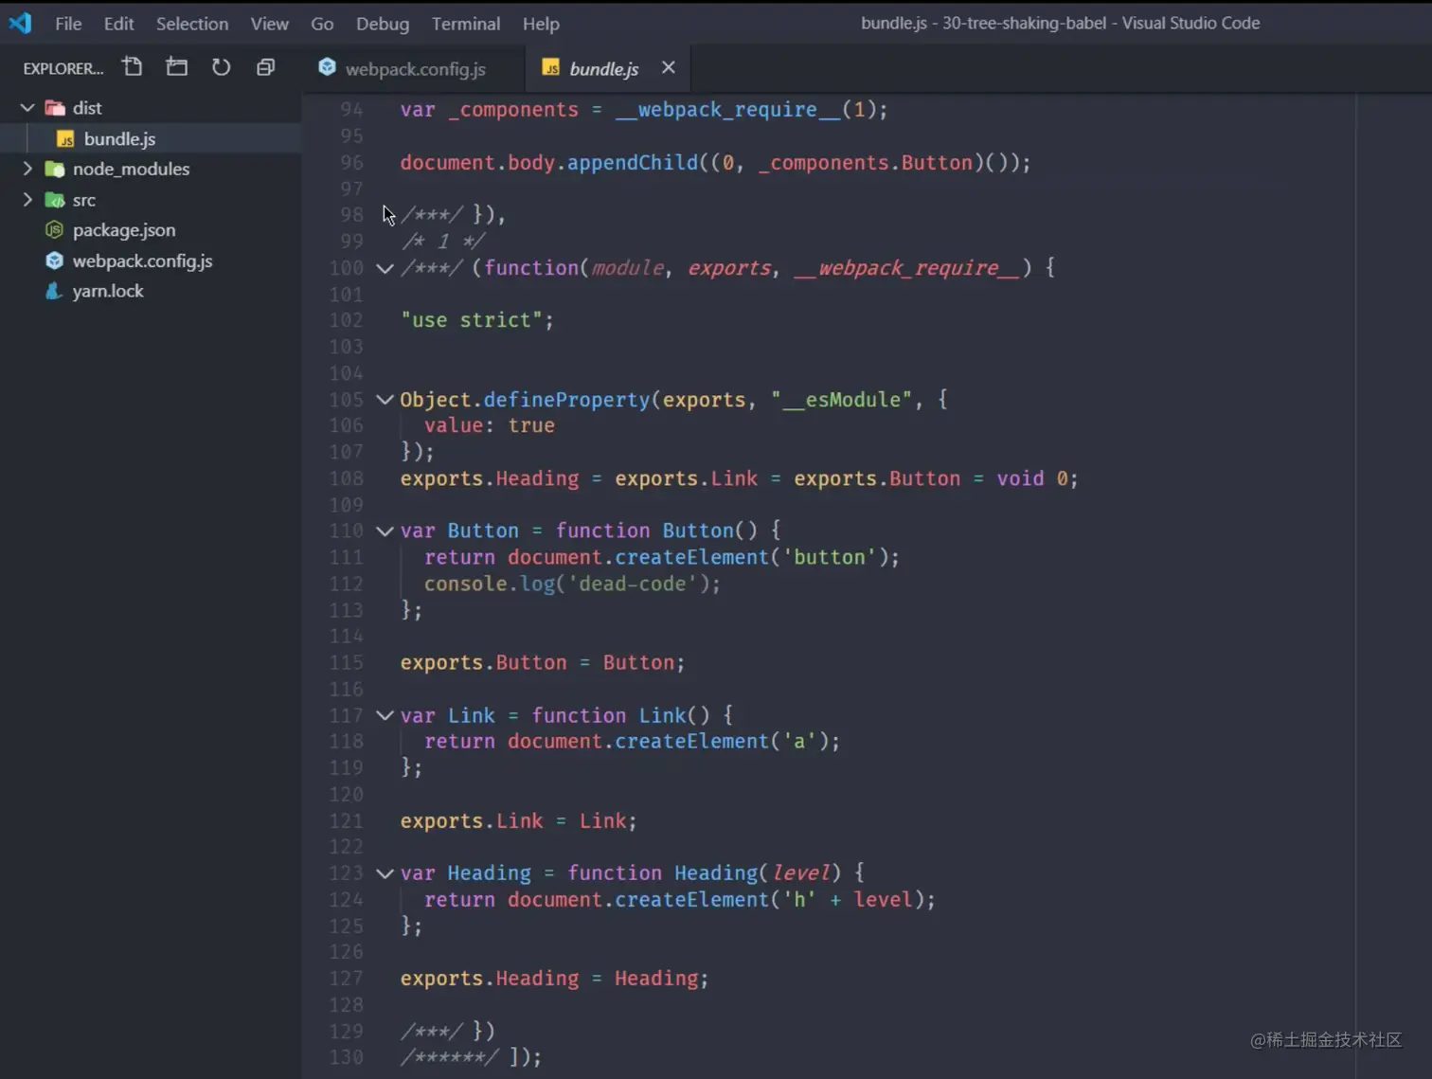Open the src folder
The image size is (1432, 1079).
pyautogui.click(x=152, y=200)
